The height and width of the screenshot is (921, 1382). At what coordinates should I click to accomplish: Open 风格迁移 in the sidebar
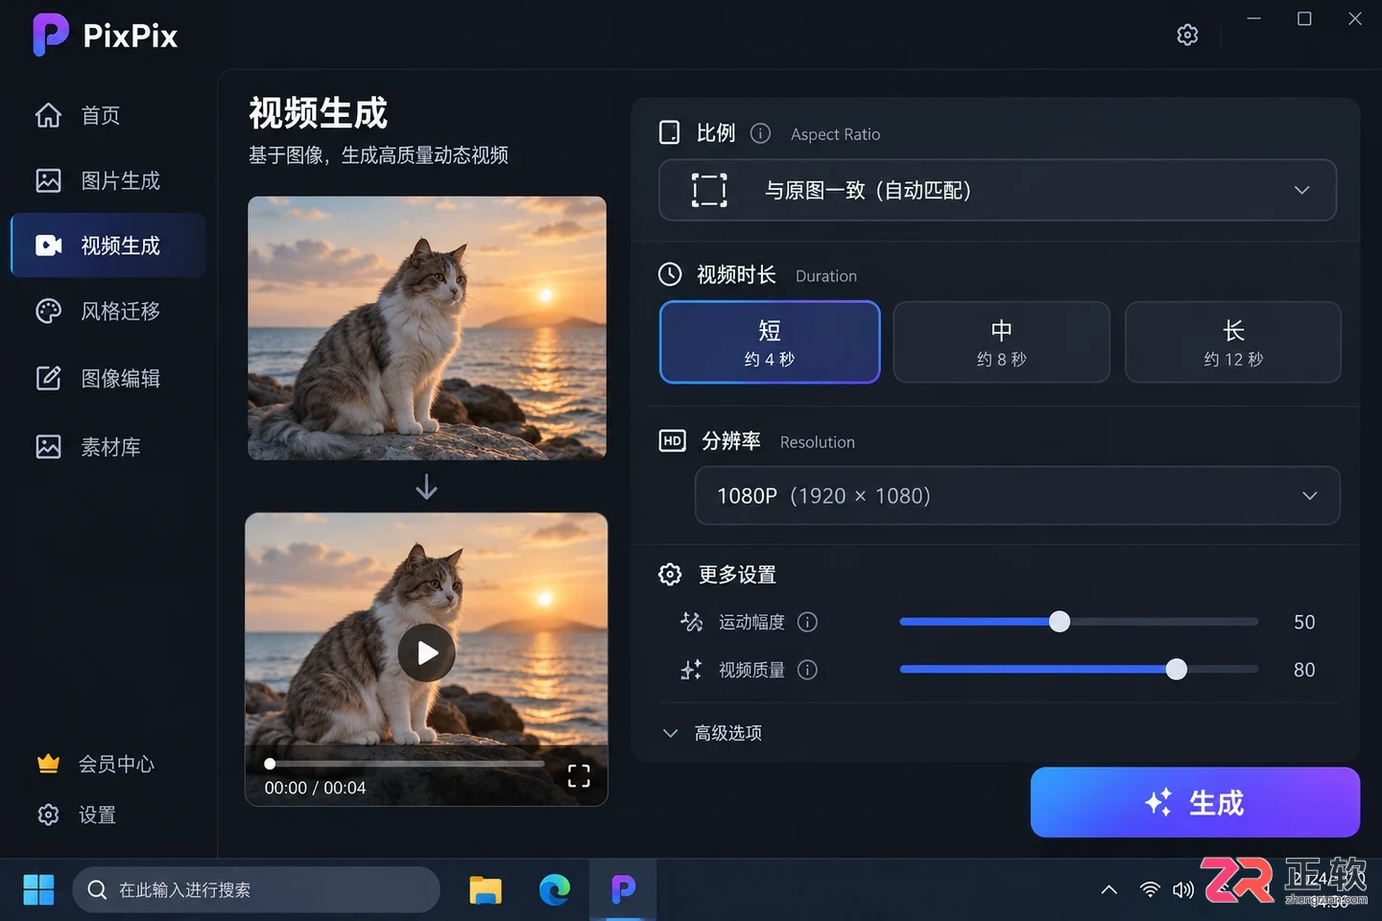(108, 311)
